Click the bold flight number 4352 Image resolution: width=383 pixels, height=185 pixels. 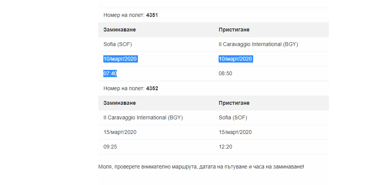point(152,89)
